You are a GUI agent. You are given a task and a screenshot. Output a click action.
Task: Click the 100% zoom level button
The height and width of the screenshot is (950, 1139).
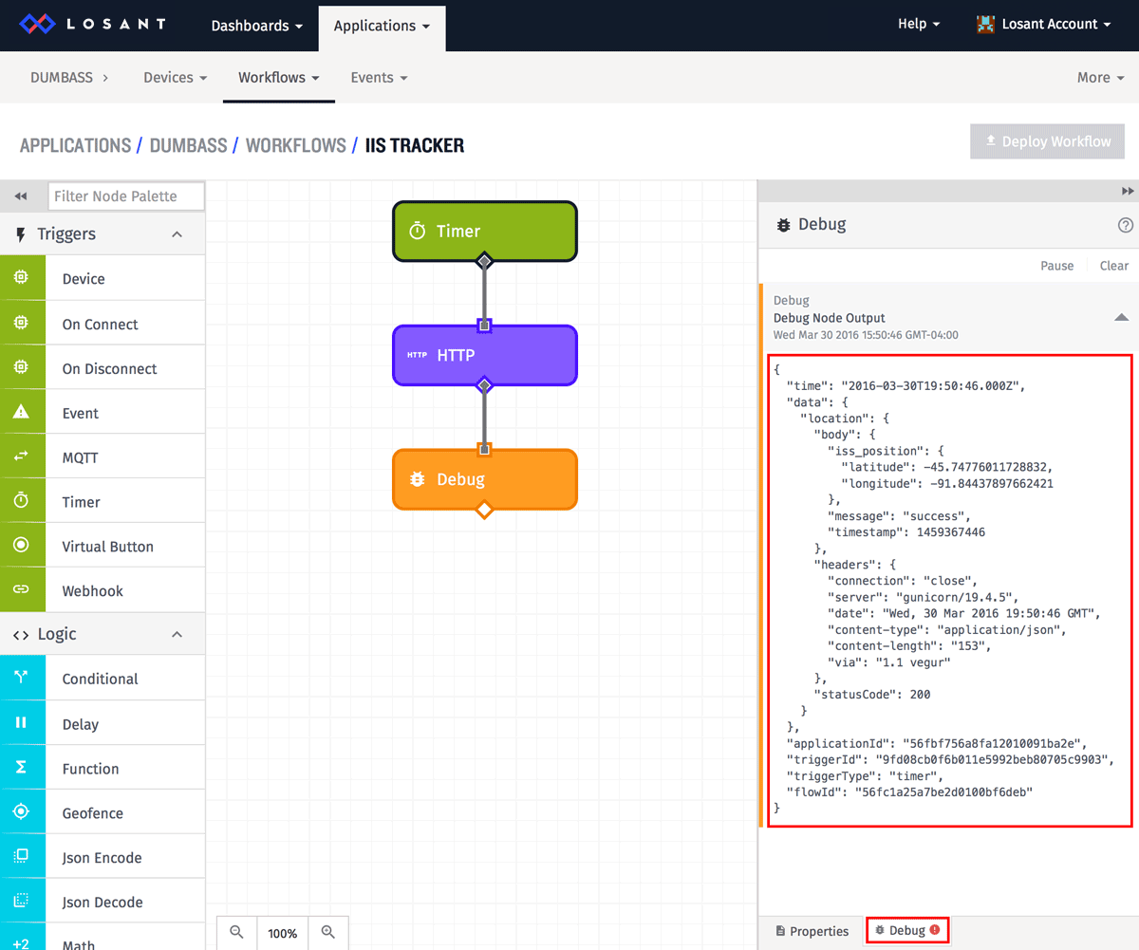[x=283, y=933]
